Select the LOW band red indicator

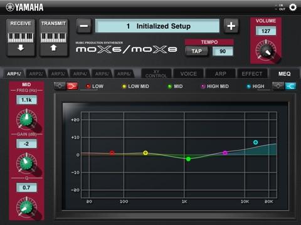[x=88, y=86]
